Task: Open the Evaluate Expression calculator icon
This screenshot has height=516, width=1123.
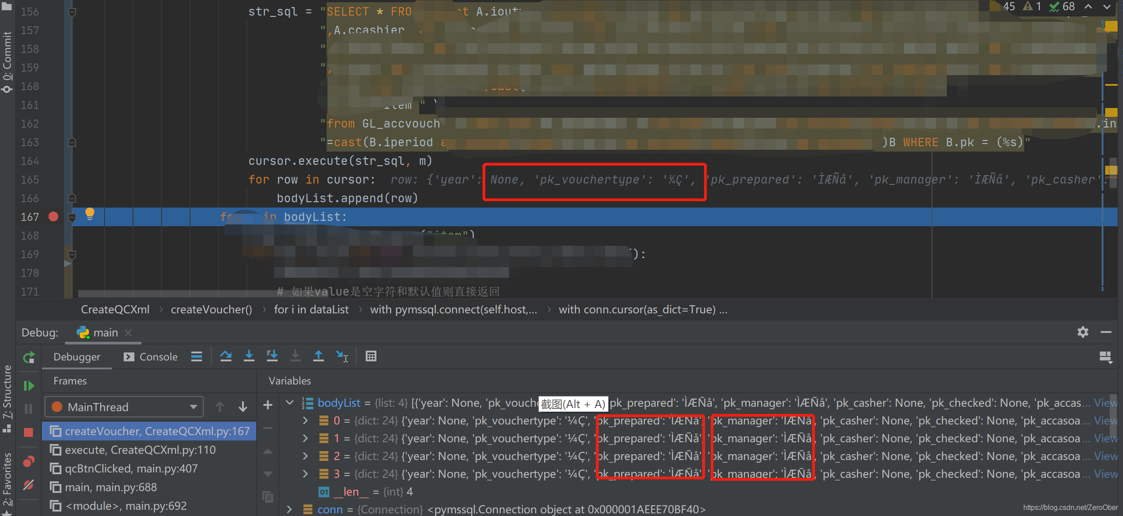Action: [x=371, y=356]
